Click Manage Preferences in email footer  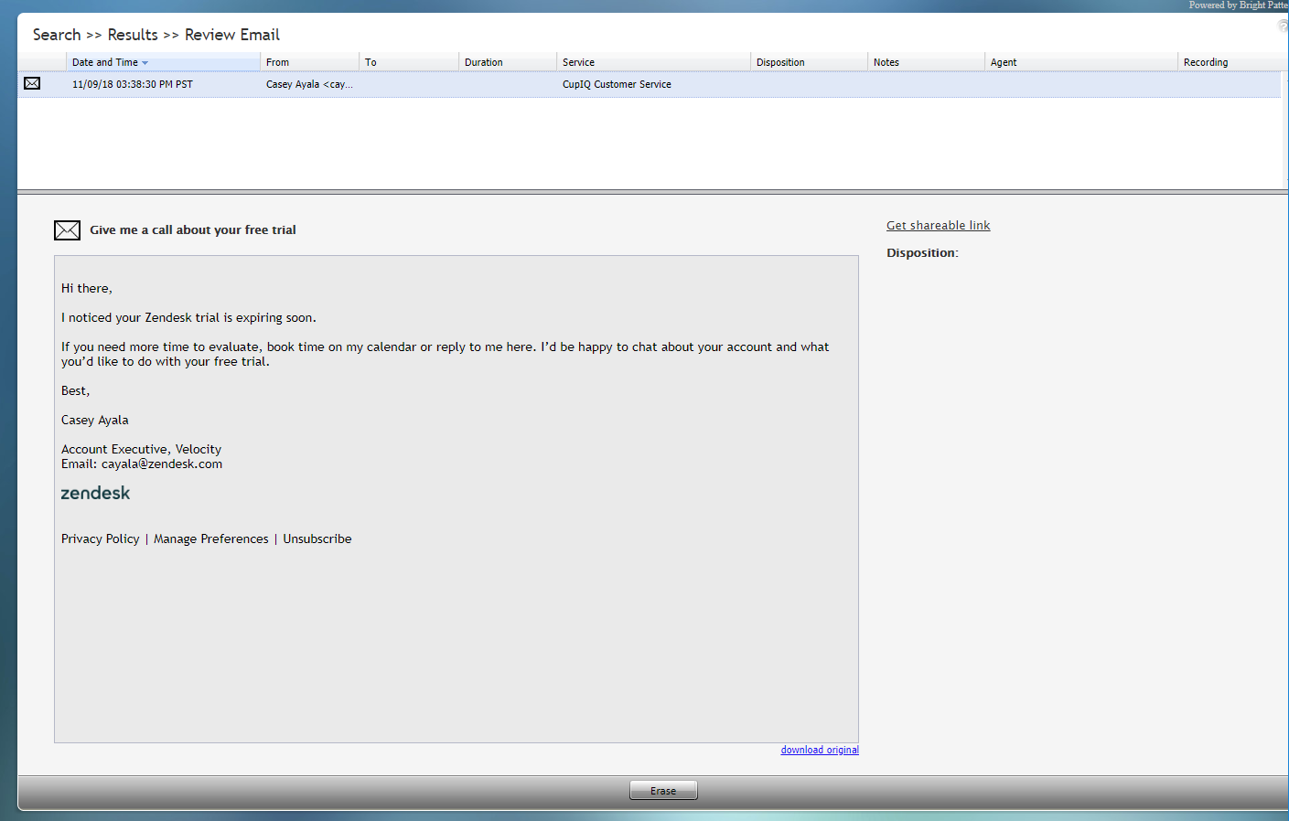pos(211,539)
